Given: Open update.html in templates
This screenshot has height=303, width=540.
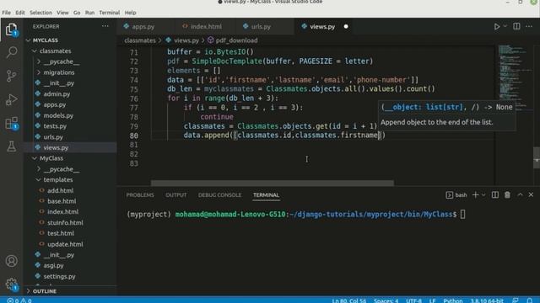Looking at the screenshot, I should pos(65,244).
